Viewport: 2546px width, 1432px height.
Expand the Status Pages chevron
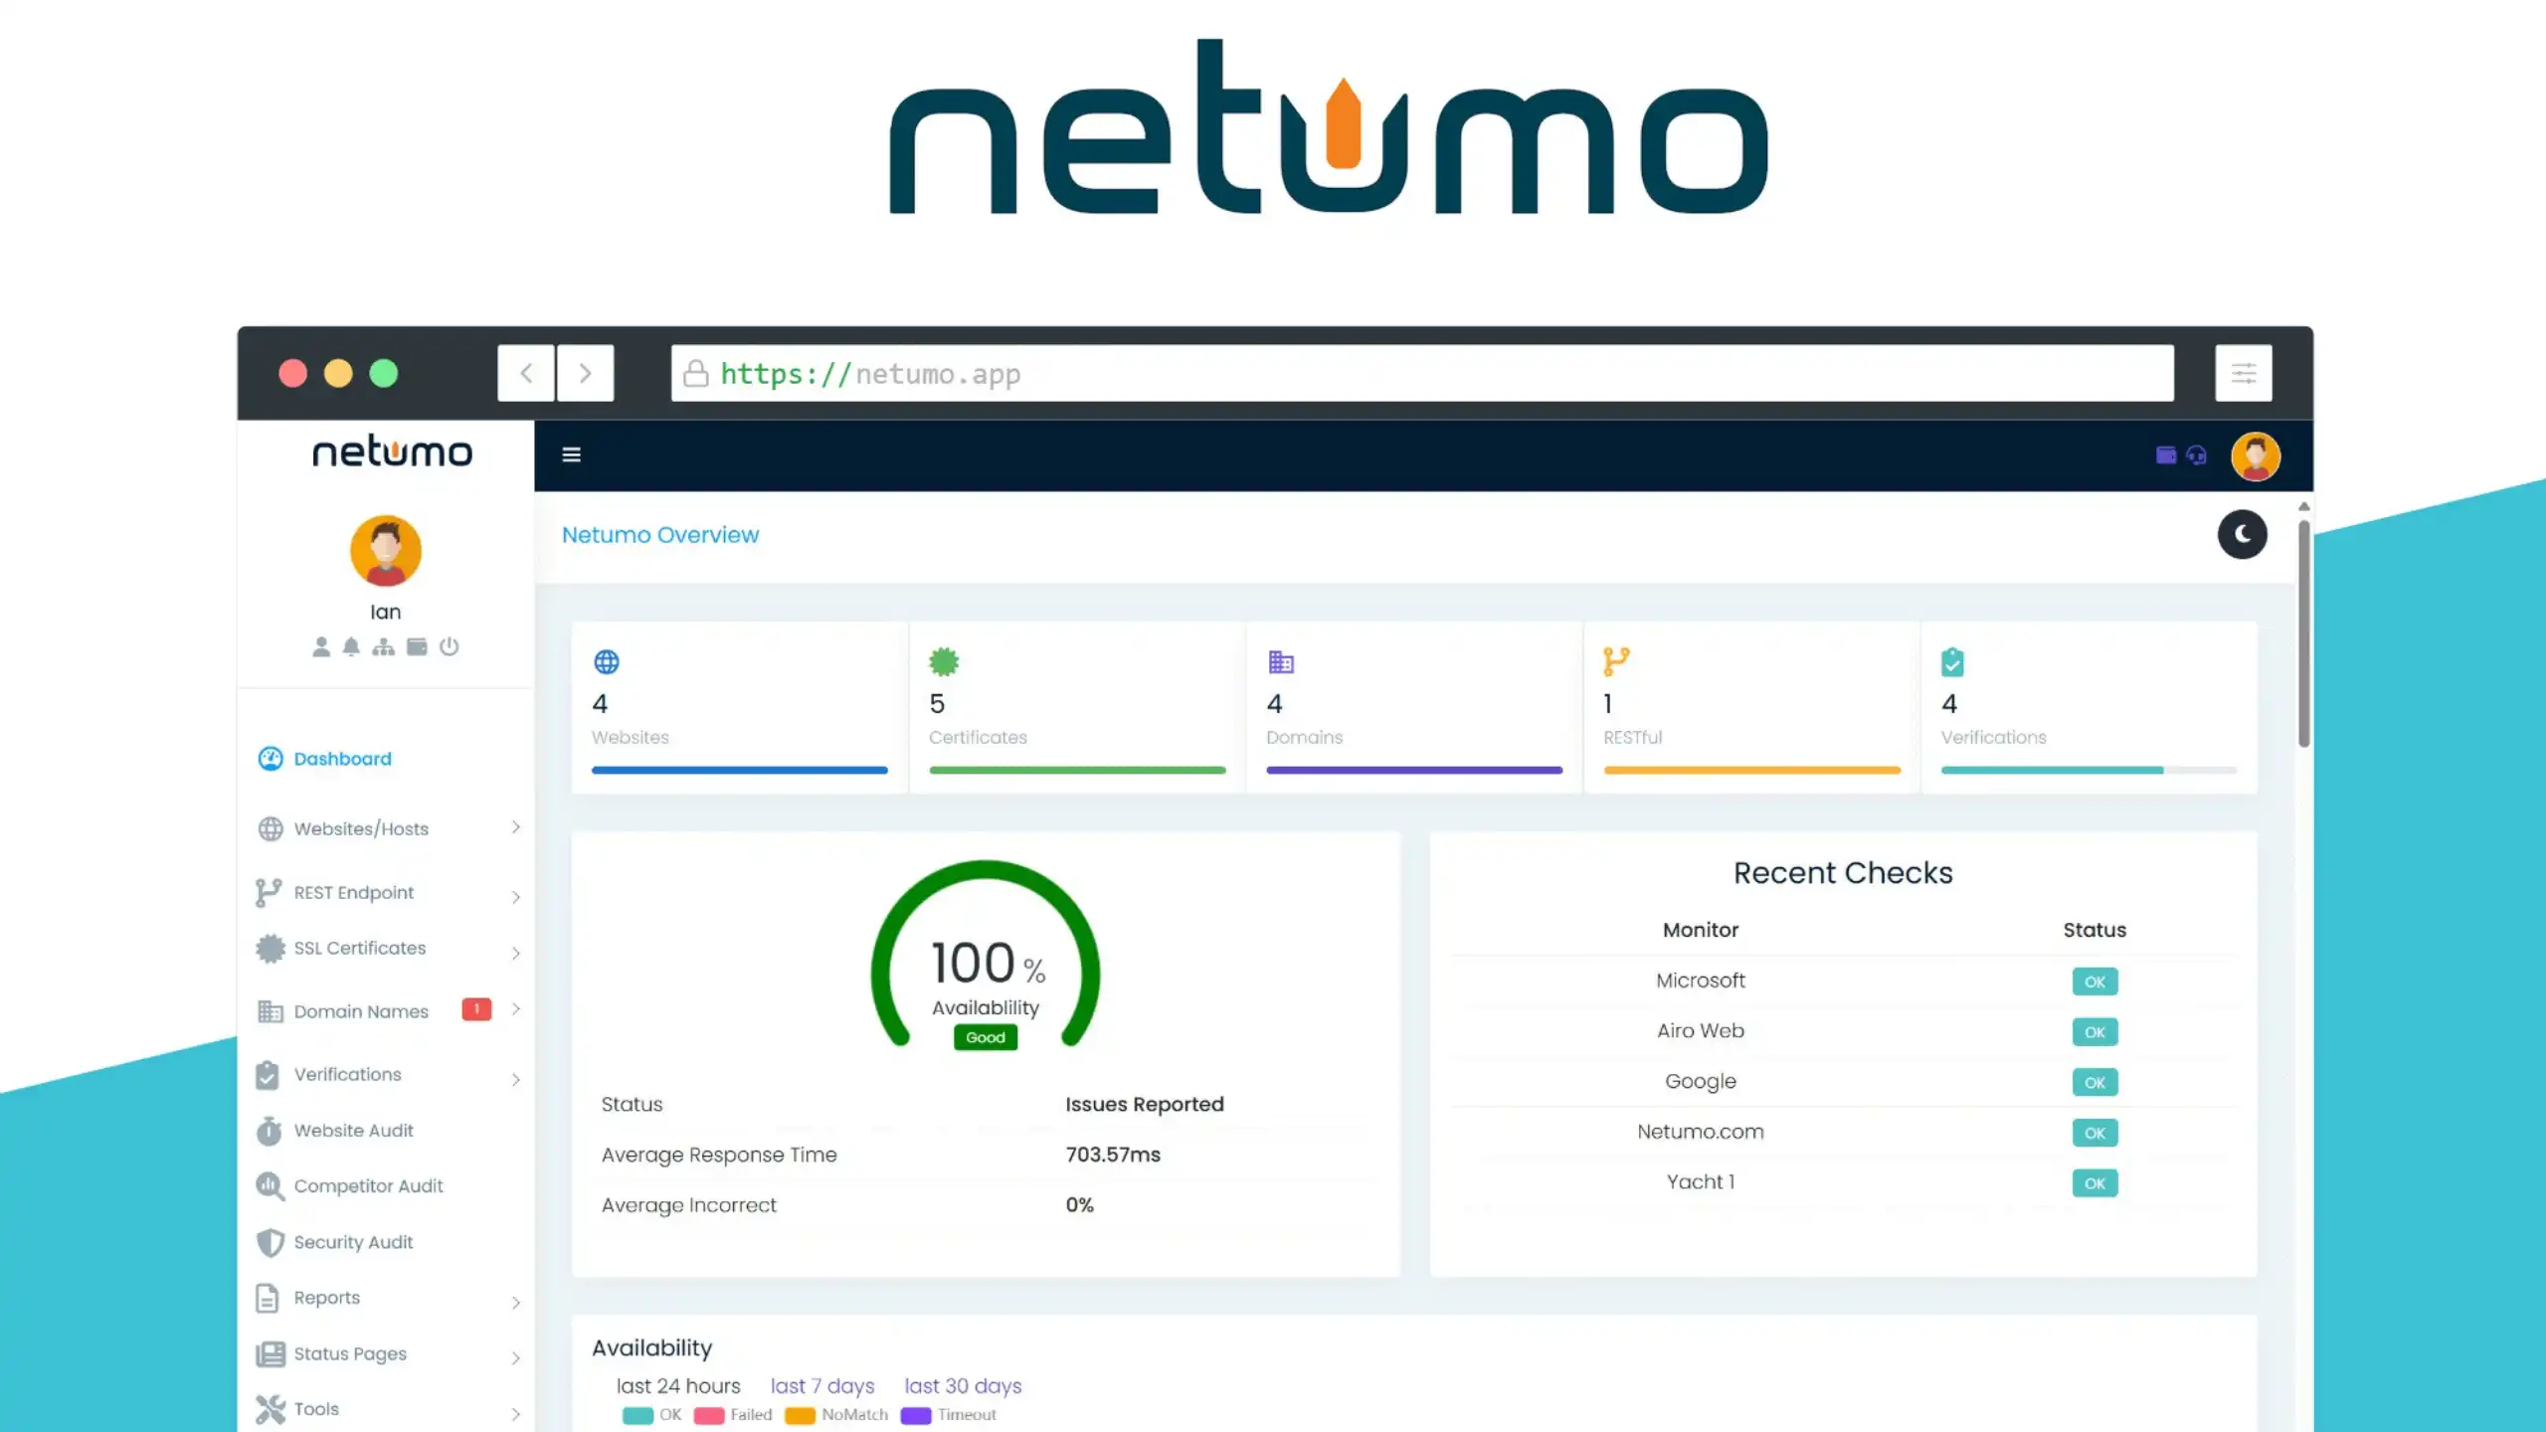[x=515, y=1358]
